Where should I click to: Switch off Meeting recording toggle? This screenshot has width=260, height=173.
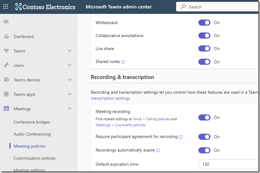click(x=204, y=117)
